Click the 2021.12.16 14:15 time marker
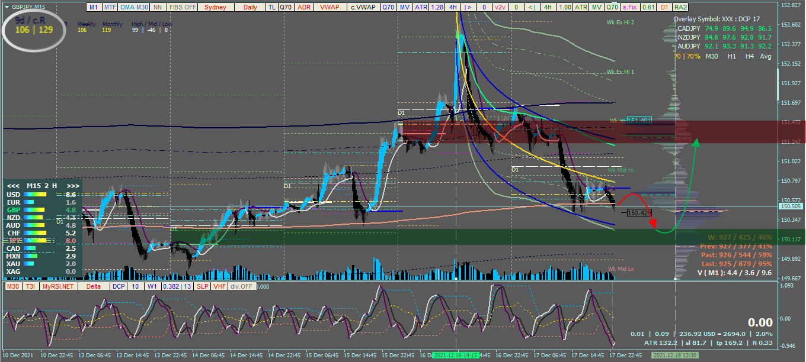 [x=456, y=356]
